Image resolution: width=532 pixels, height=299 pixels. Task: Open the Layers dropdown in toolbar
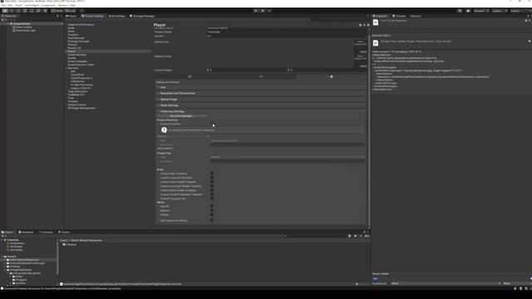(x=500, y=11)
